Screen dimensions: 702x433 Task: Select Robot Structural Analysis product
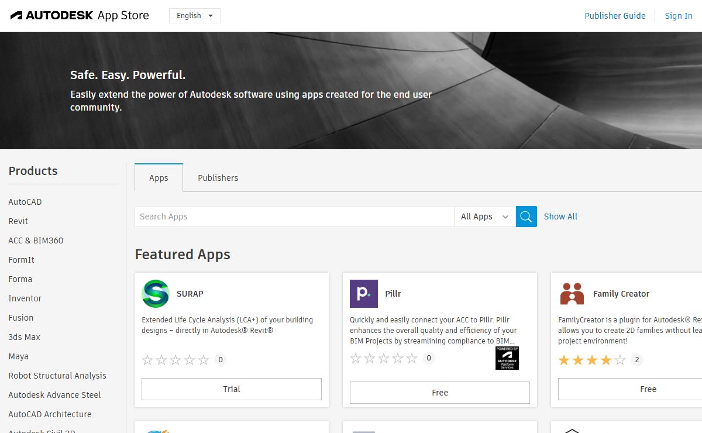click(x=57, y=376)
